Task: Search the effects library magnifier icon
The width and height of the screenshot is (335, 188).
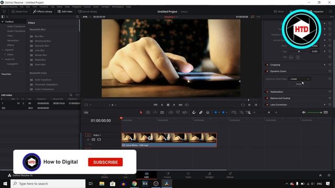Action: pyautogui.click(x=77, y=17)
